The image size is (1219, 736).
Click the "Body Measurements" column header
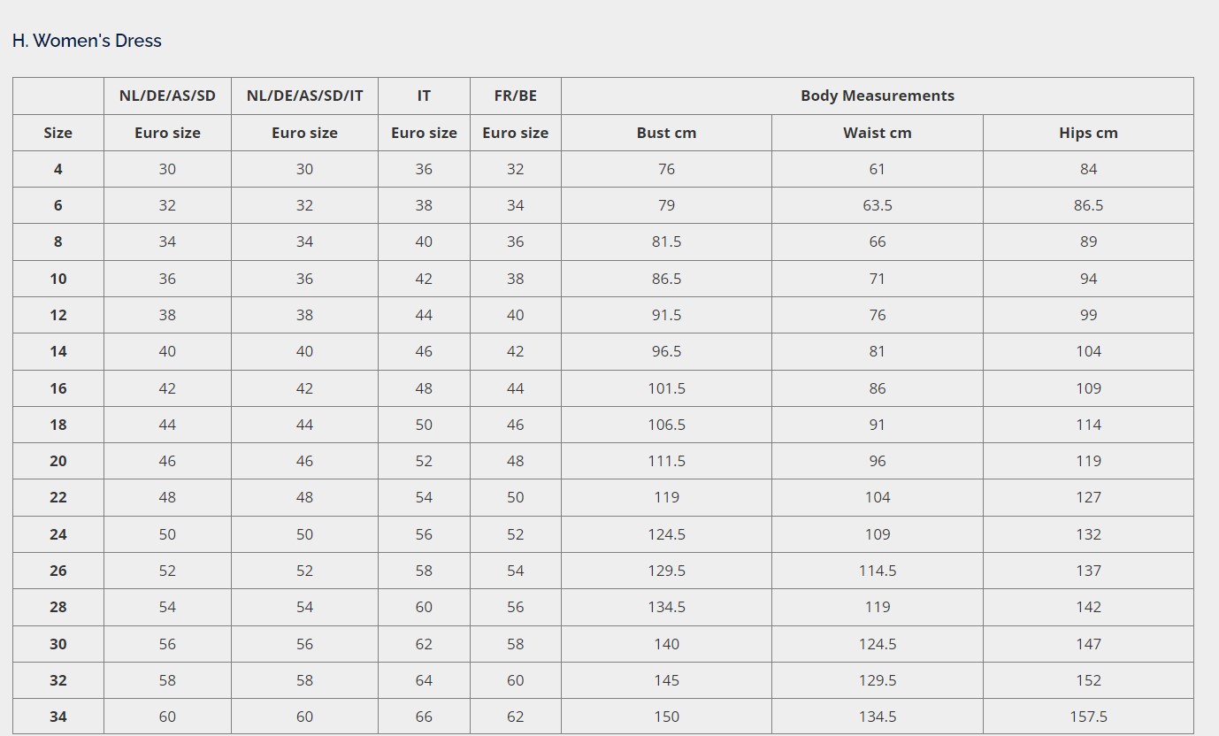coord(877,96)
